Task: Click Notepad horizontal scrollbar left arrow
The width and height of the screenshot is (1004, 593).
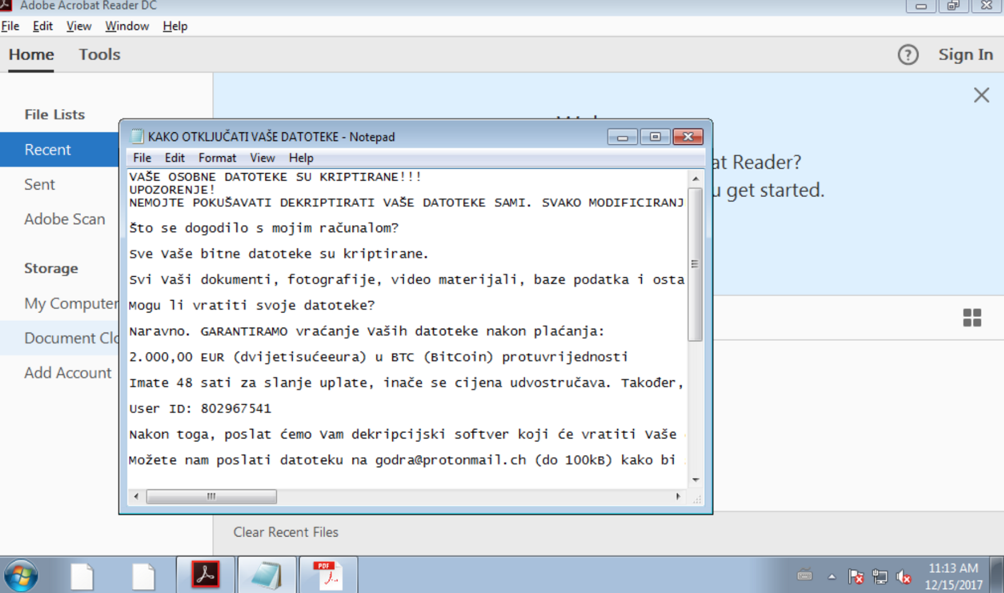Action: tap(136, 496)
